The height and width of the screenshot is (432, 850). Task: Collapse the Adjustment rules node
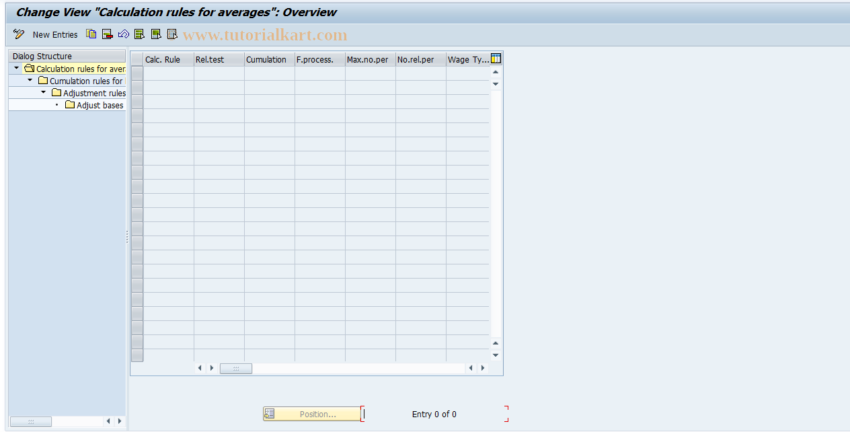coord(43,92)
